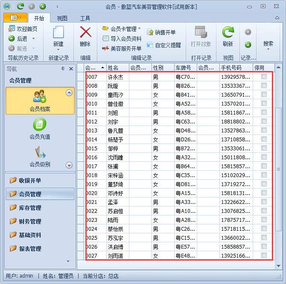Open 会员充值 member recharge icon
This screenshot has width=286, height=284.
pos(40,124)
